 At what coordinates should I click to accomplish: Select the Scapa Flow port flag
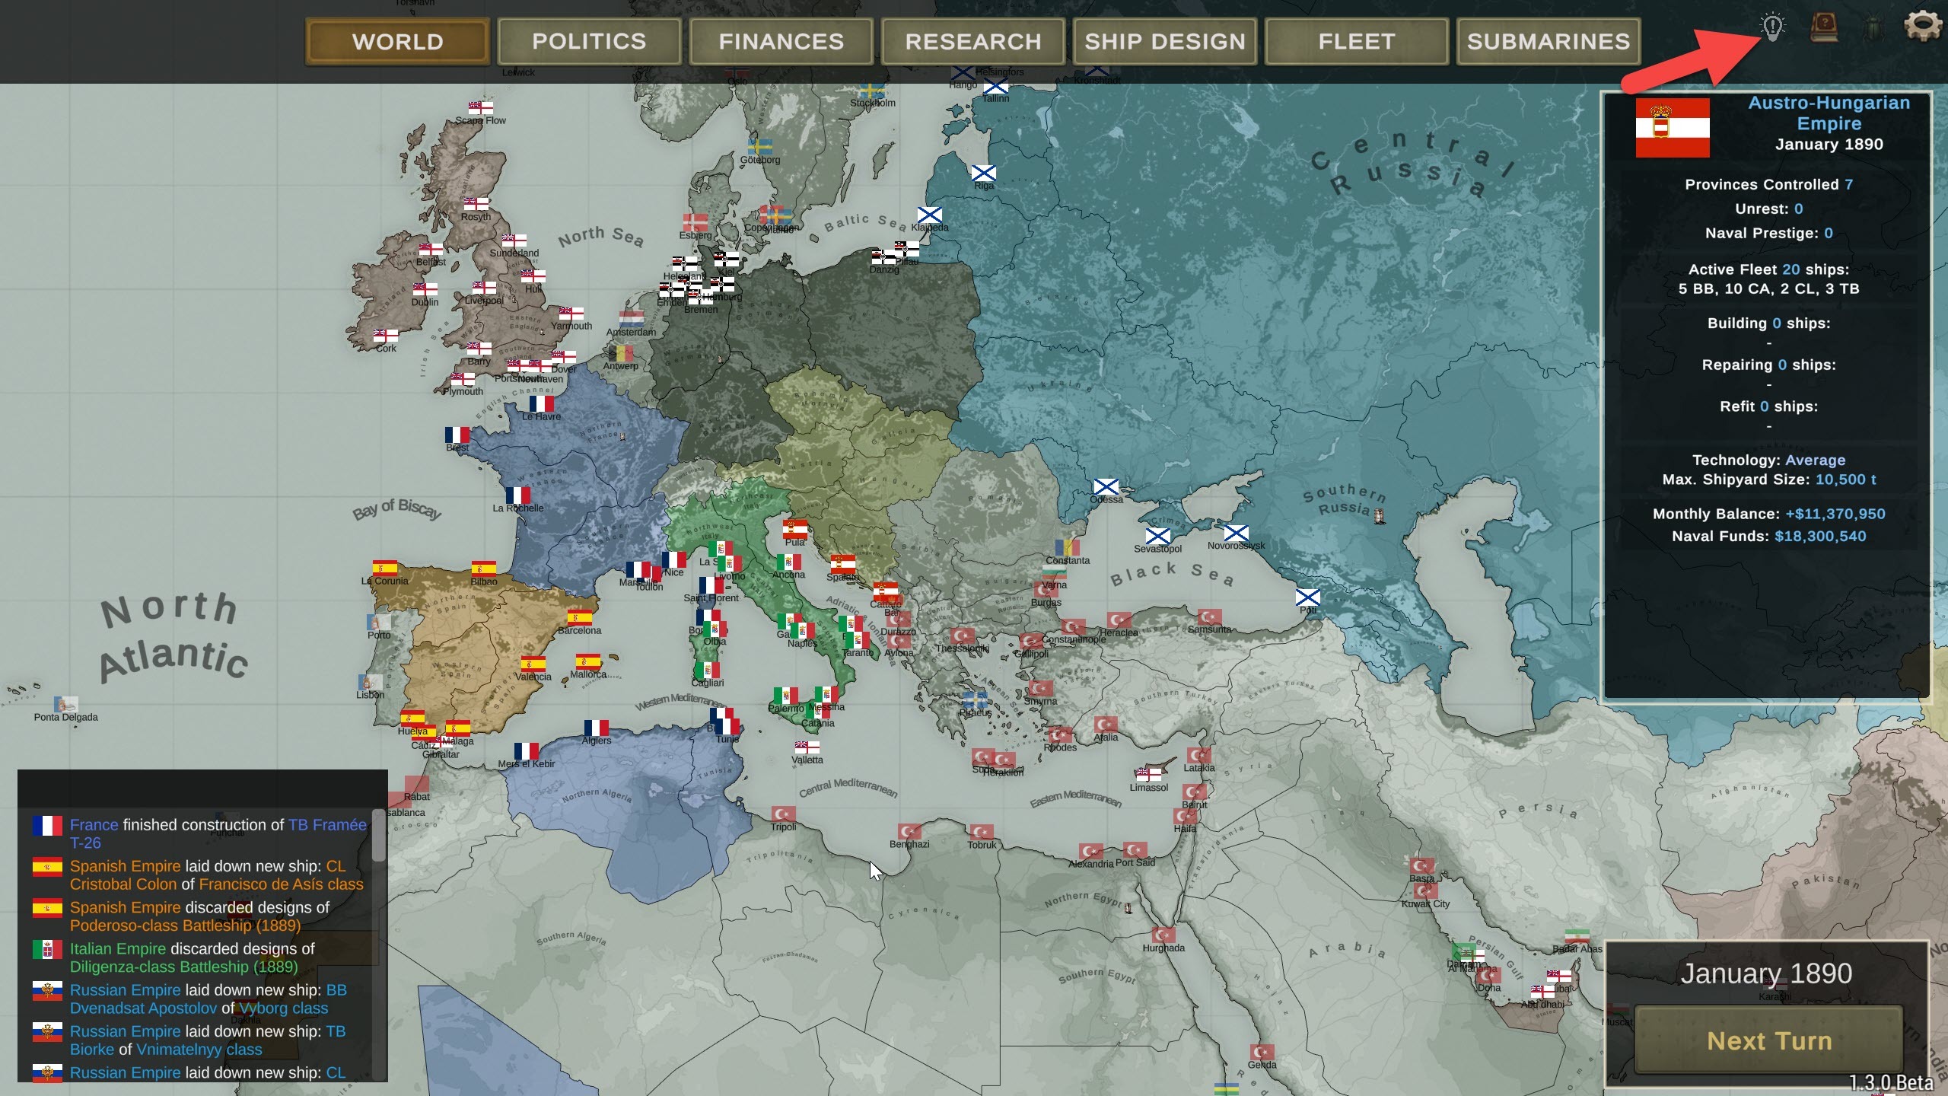(x=480, y=107)
